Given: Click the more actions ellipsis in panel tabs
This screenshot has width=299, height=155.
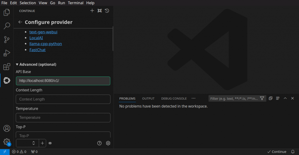Looking at the screenshot, I should pos(193,98).
